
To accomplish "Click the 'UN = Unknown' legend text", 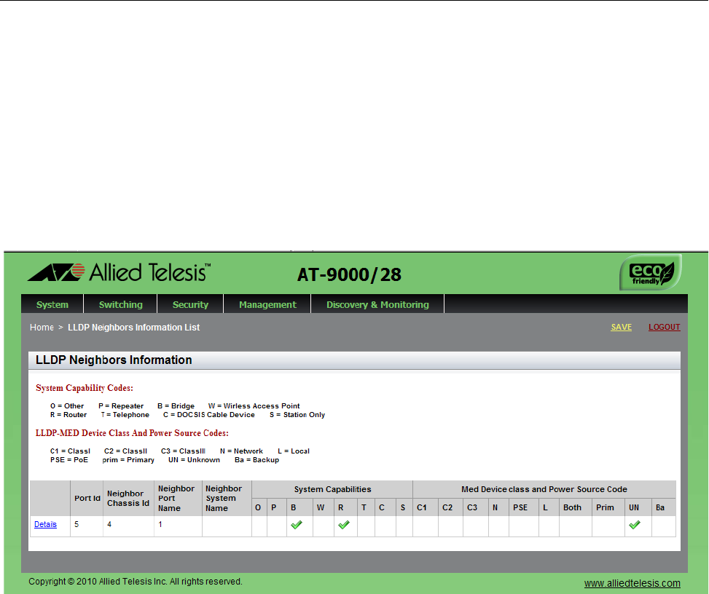I will [194, 460].
